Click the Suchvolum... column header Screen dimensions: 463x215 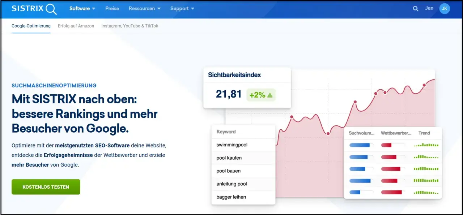(362, 133)
